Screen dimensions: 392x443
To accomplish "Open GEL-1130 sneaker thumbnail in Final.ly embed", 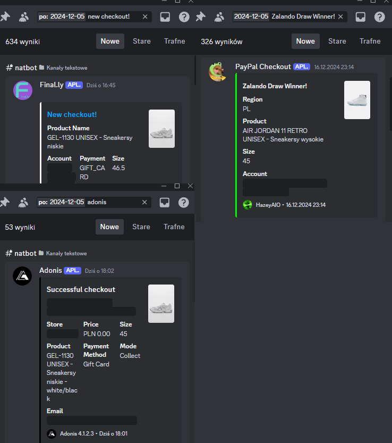I will click(161, 129).
